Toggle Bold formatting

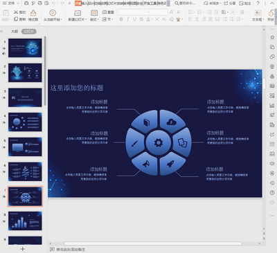[121, 19]
